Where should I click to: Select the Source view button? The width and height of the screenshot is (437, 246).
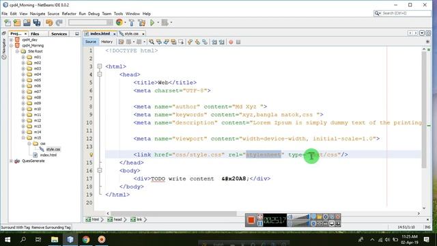click(91, 42)
